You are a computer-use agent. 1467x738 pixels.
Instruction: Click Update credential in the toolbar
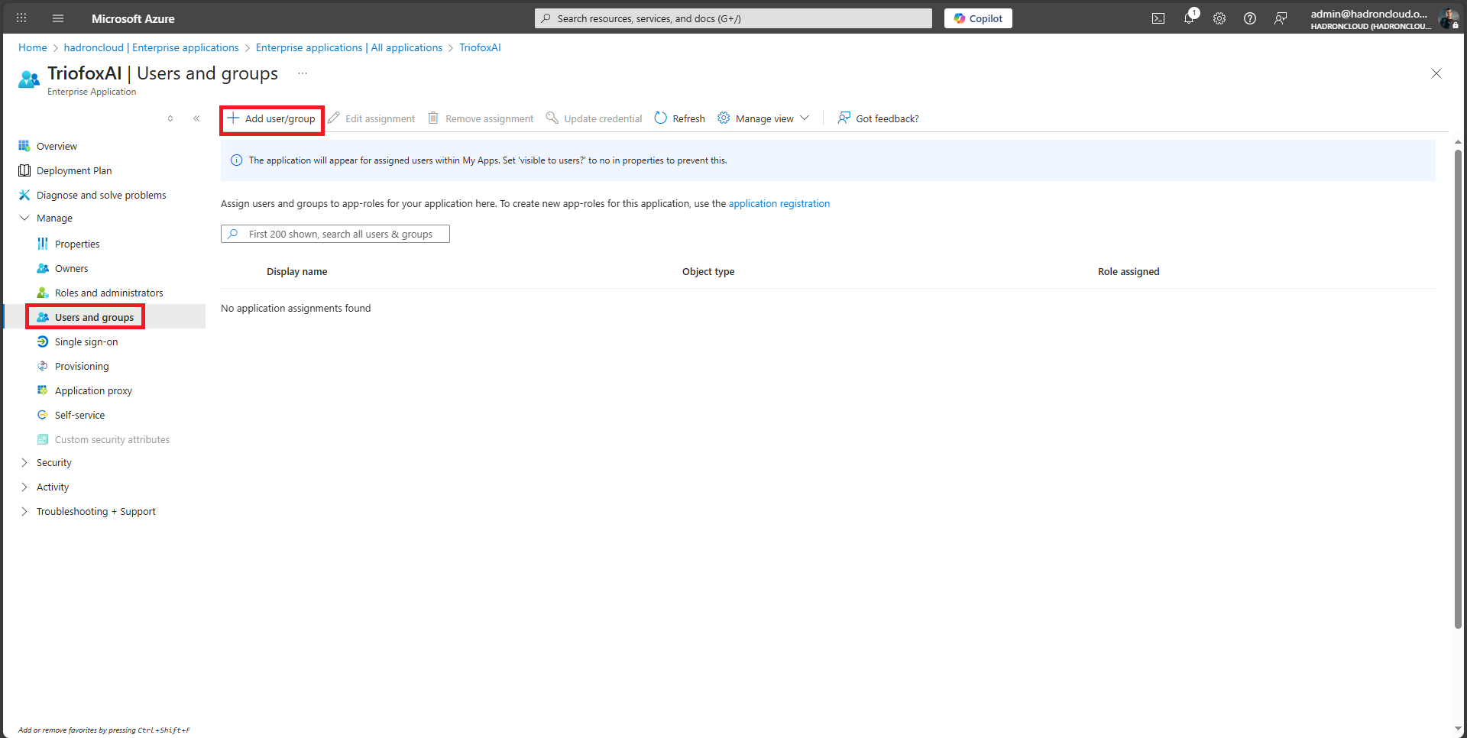pos(594,118)
